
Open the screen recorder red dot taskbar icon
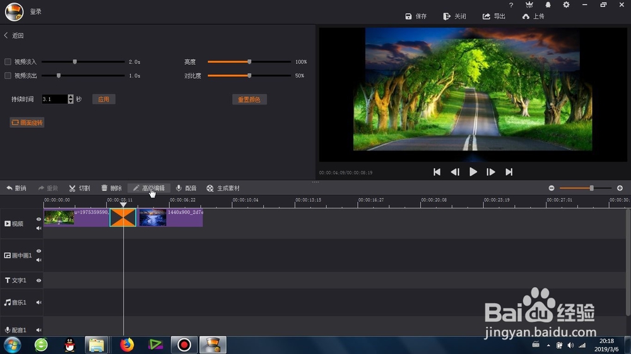point(184,345)
